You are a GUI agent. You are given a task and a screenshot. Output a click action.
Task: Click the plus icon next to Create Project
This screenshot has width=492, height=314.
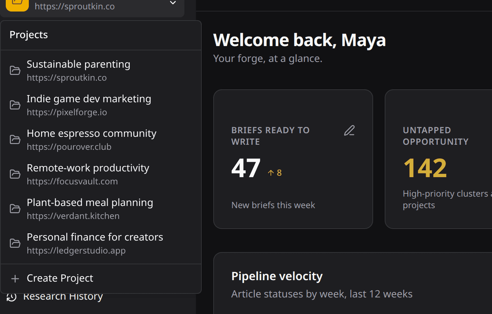[15, 278]
